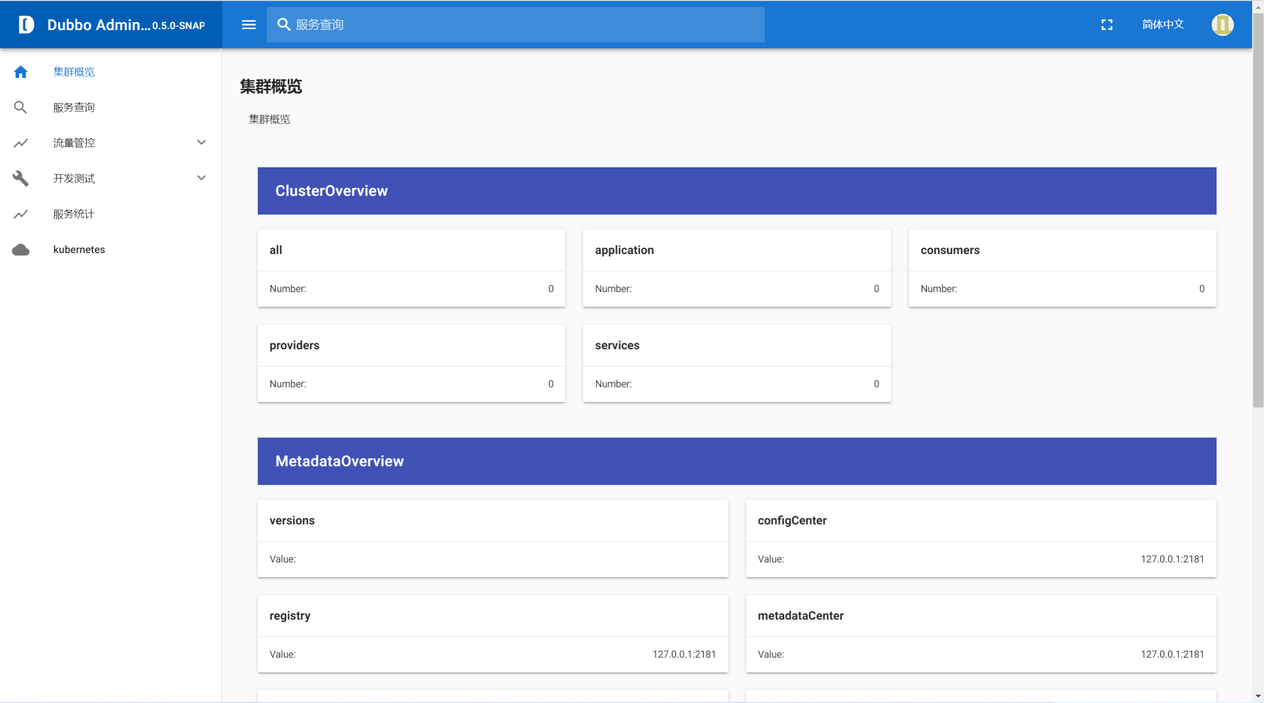Expand the 流量管控 submenu
This screenshot has height=703, width=1264.
(x=201, y=142)
